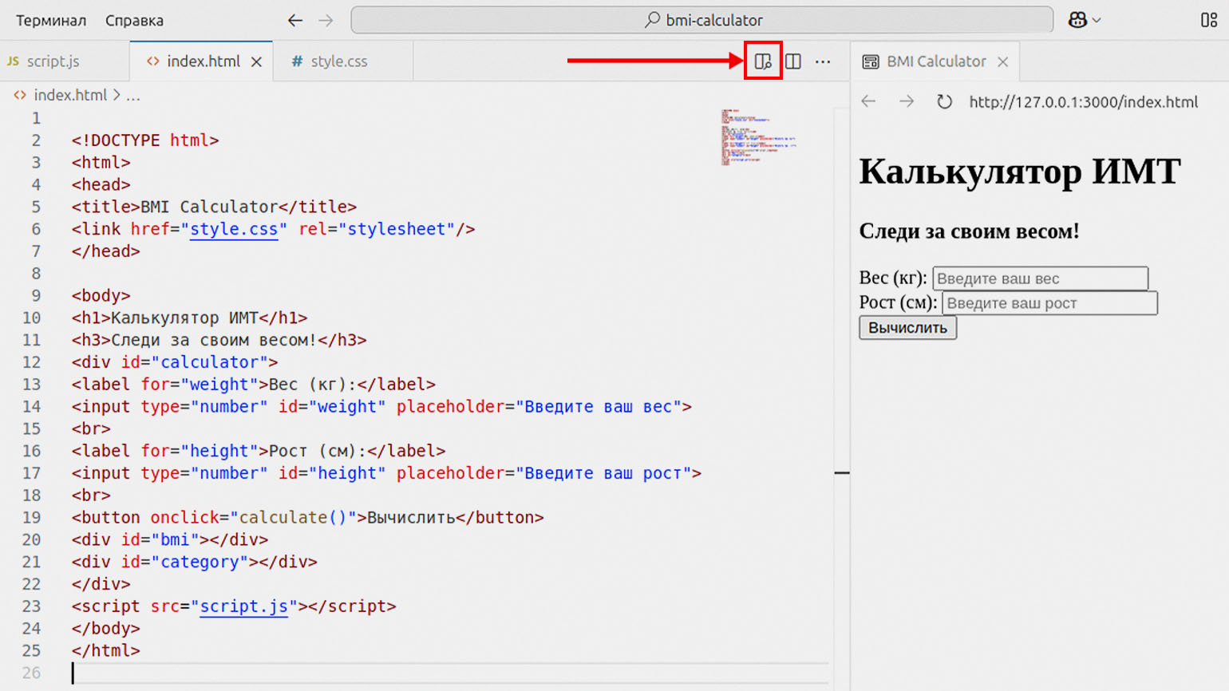The height and width of the screenshot is (691, 1229).
Task: Click the preview URL address field
Action: click(x=1083, y=101)
